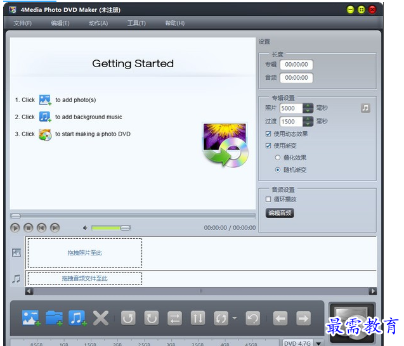The width and height of the screenshot is (404, 346).
Task: Click the photo duration field showing 5000
Action: tap(291, 108)
